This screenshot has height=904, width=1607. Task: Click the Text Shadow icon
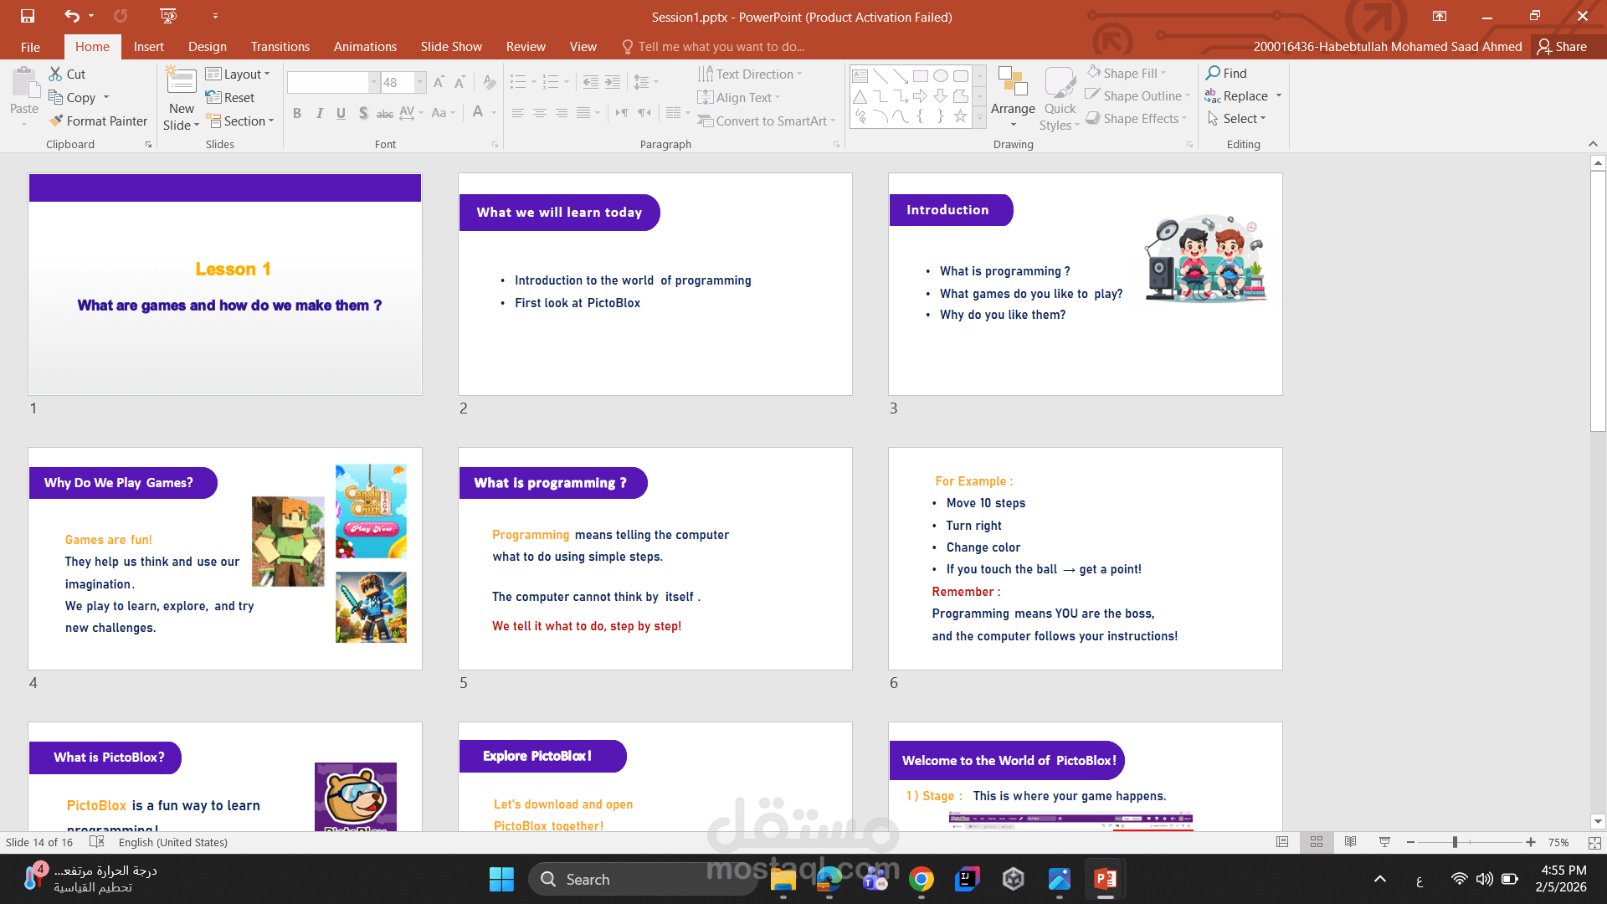363,112
